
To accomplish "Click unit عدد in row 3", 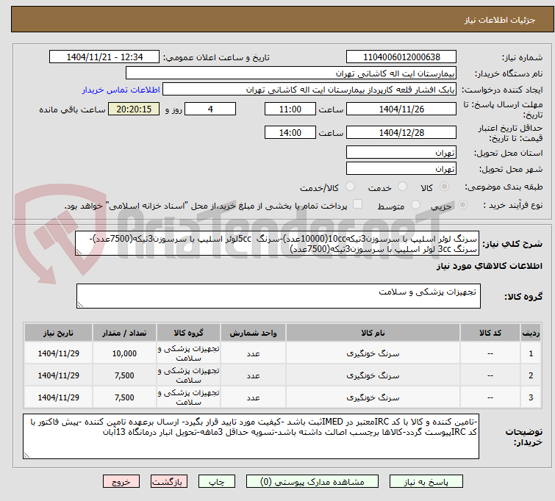I will (x=253, y=397).
